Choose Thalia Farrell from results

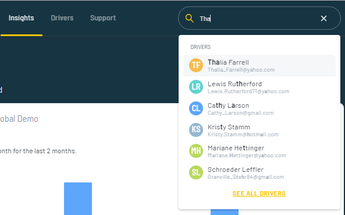coord(259,65)
